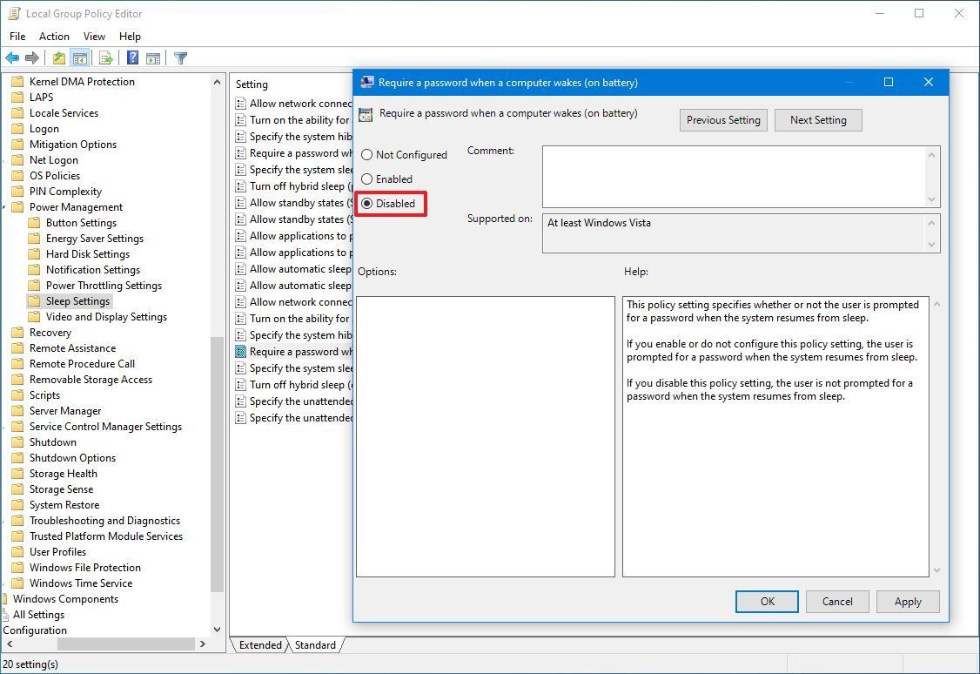980x674 pixels.
Task: Select the Not Configured radio button
Action: pos(366,154)
